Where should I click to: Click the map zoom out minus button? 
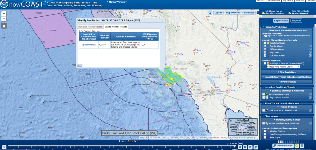pos(4,19)
